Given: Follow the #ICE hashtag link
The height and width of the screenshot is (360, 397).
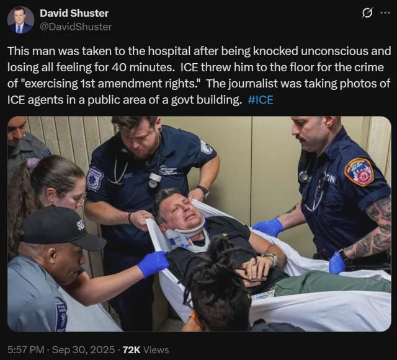Looking at the screenshot, I should pos(261,100).
